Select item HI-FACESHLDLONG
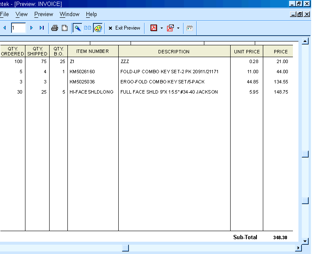 point(91,92)
